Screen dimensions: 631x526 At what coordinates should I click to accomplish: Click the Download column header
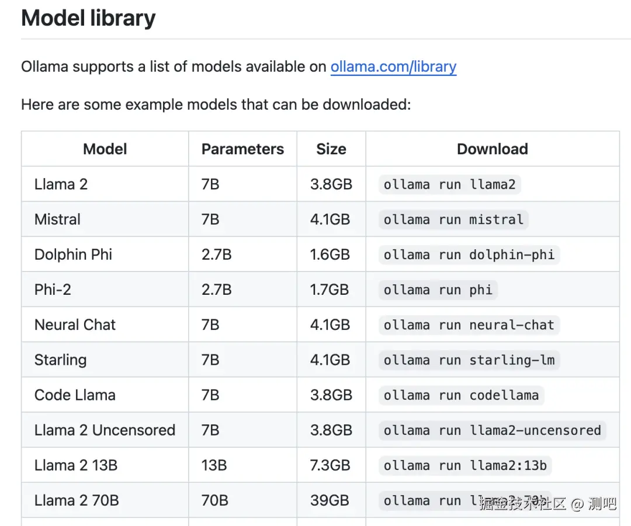coord(492,149)
